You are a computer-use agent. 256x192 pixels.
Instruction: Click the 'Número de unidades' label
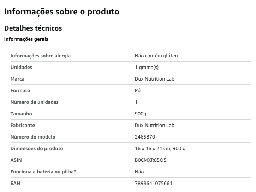[35, 102]
